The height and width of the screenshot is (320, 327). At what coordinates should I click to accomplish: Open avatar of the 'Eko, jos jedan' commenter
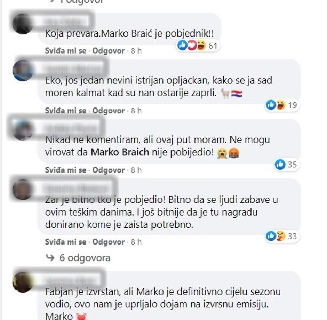click(x=23, y=71)
